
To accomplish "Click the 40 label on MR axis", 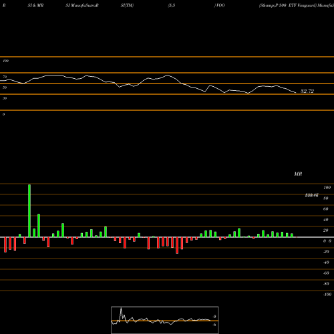I will pyautogui.click(x=326, y=220).
